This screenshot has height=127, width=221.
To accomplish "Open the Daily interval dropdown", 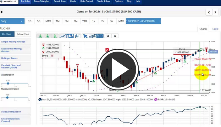I will pyautogui.click(x=12, y=21).
